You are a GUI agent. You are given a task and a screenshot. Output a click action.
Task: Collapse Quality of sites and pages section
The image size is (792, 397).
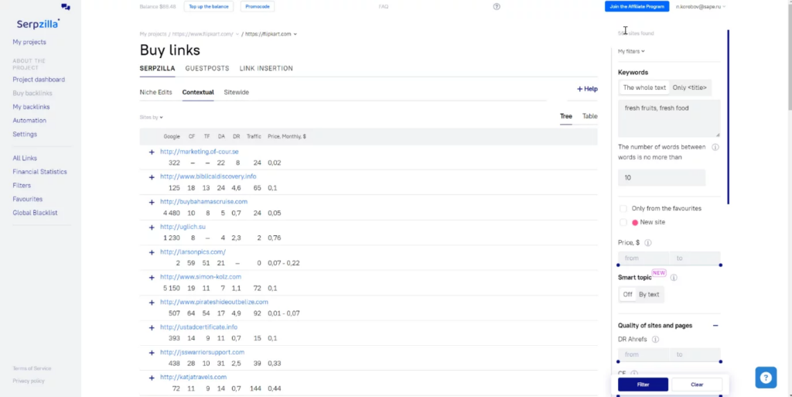coord(715,326)
